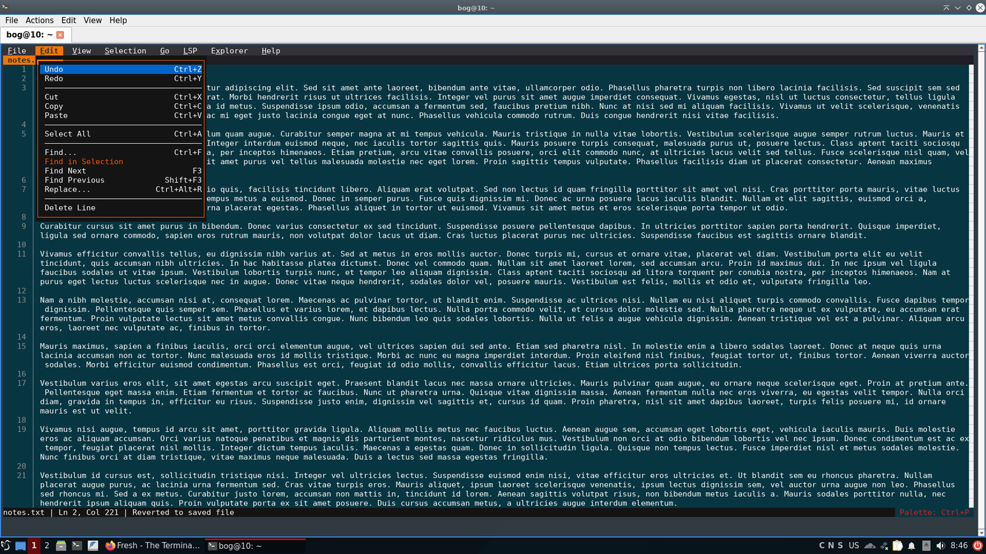
Task: Choose Paste from the Edit menu
Action: click(x=122, y=115)
